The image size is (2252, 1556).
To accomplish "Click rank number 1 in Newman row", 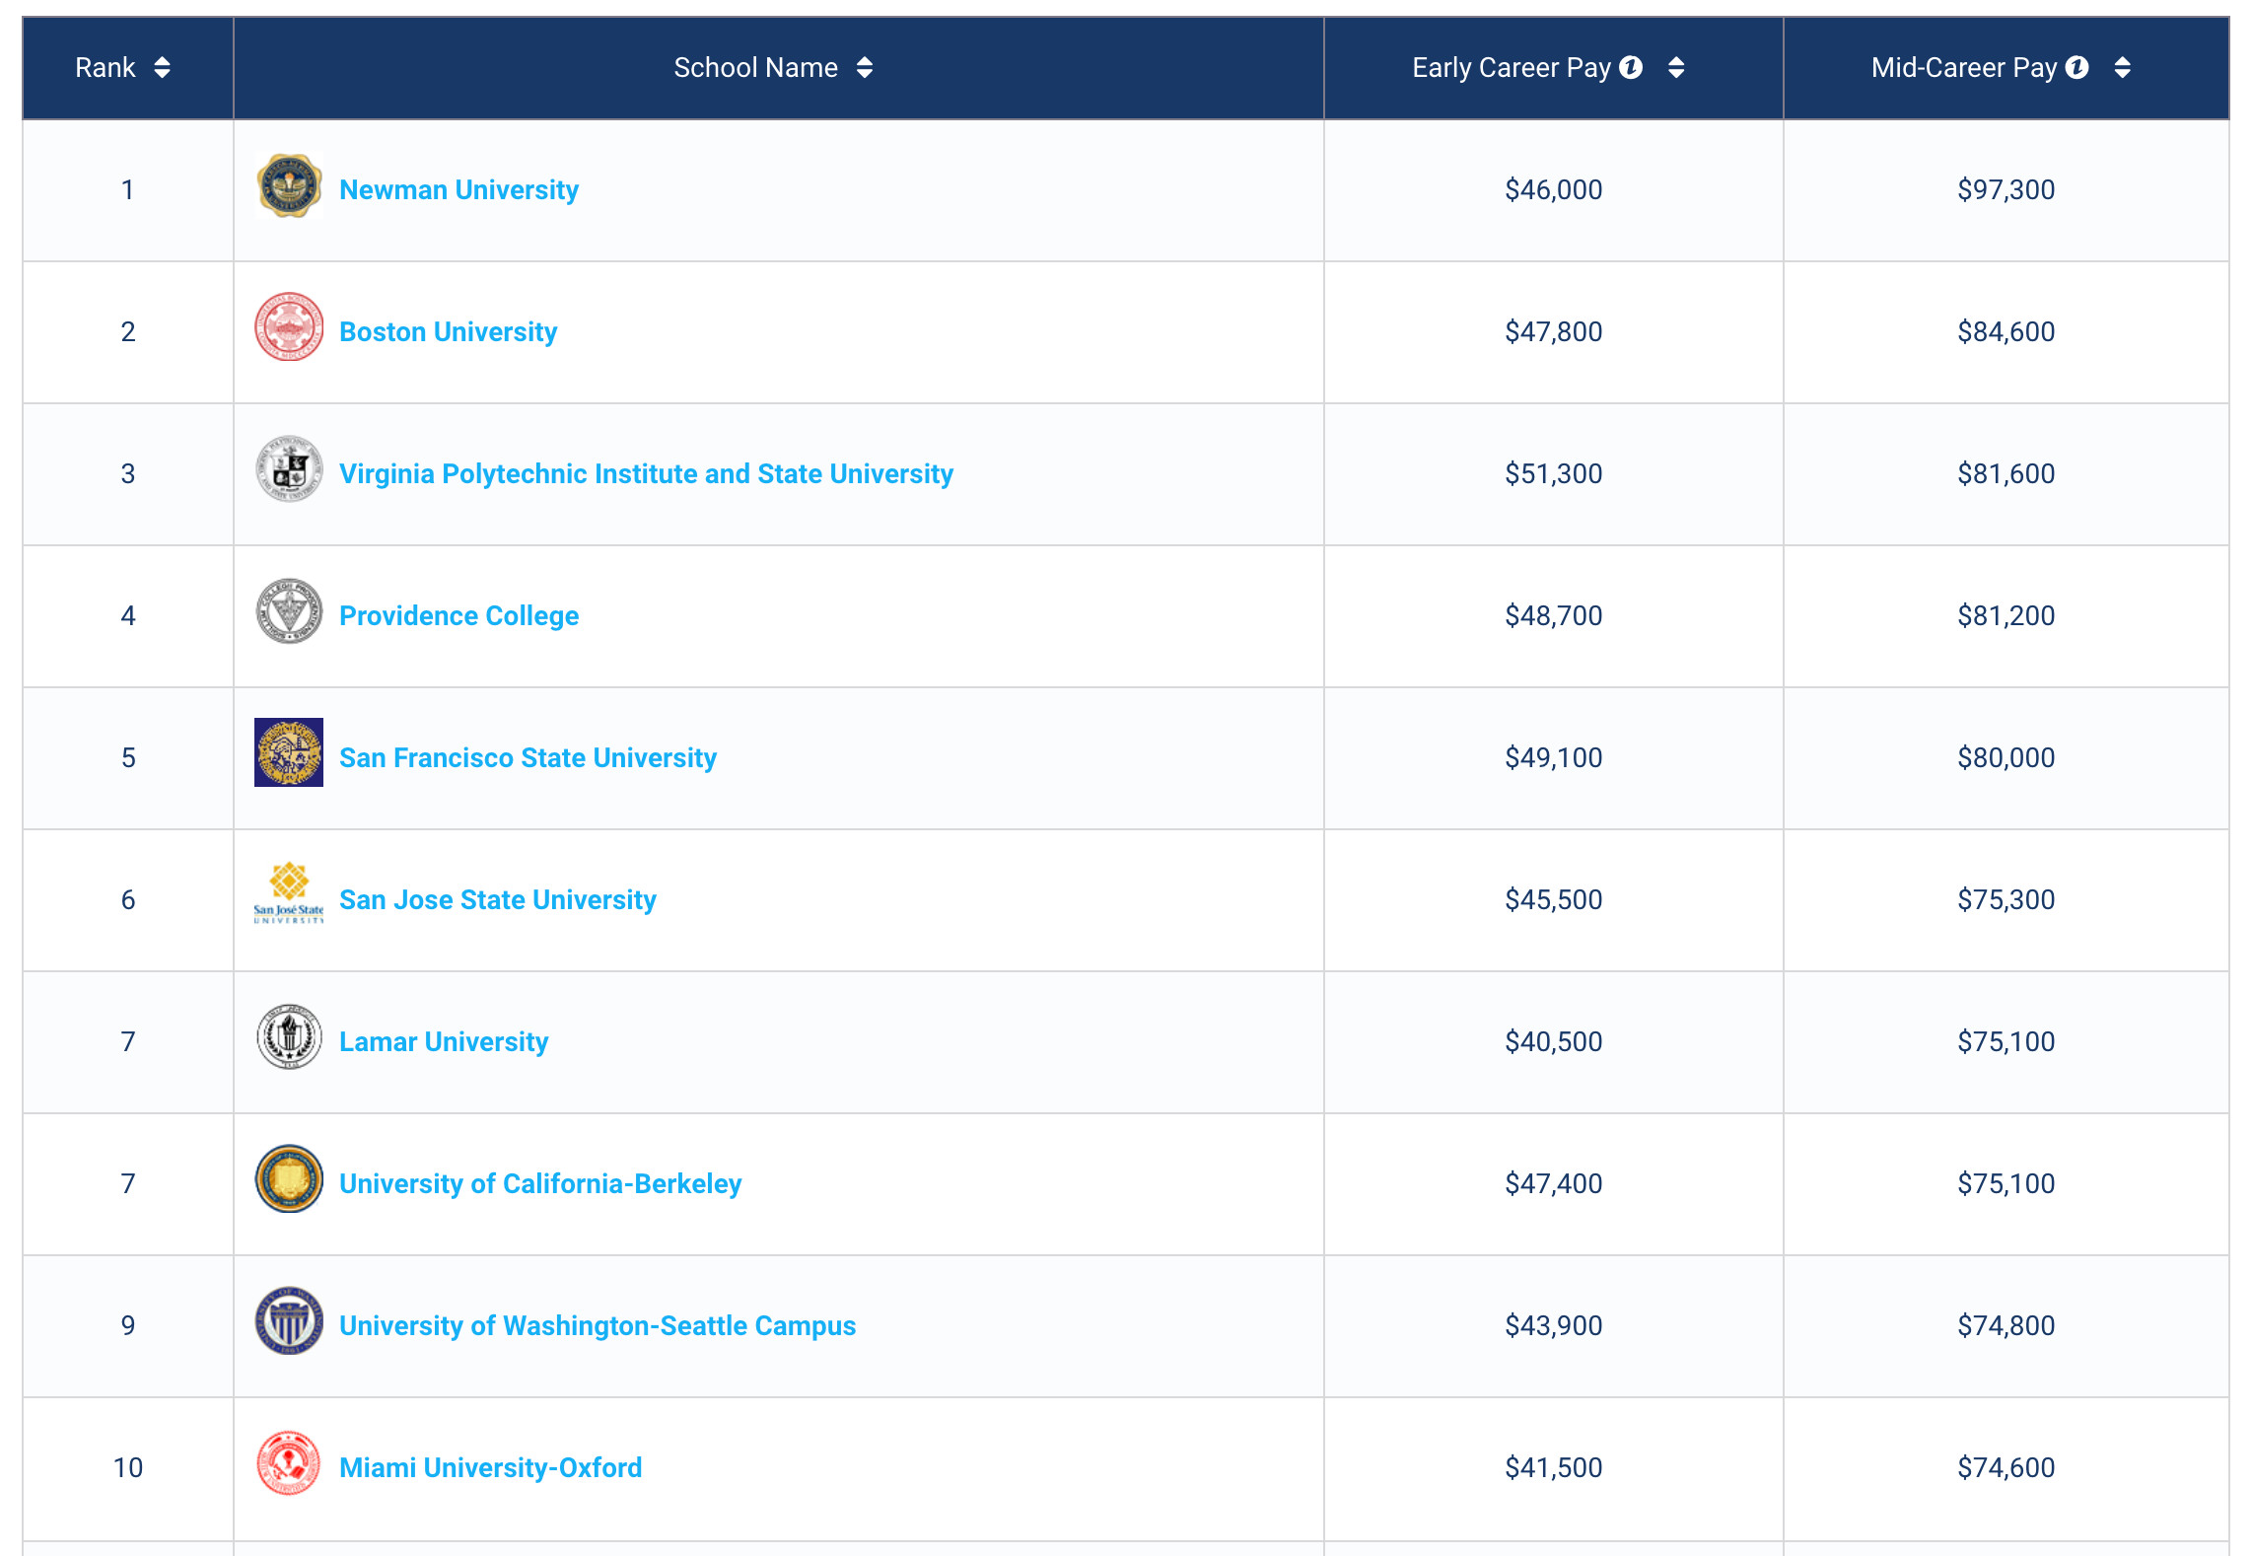I will pyautogui.click(x=128, y=190).
